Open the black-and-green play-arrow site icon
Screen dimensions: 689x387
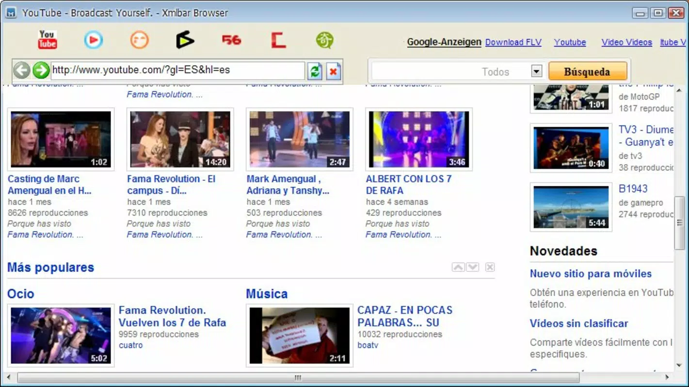185,40
